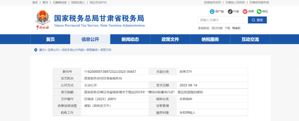The height and width of the screenshot is (121, 299).
Task: Open the 智能机器人 link
Action: coord(78,2)
